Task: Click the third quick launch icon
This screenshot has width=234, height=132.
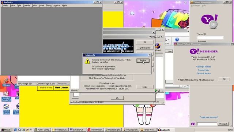Action: (23, 130)
